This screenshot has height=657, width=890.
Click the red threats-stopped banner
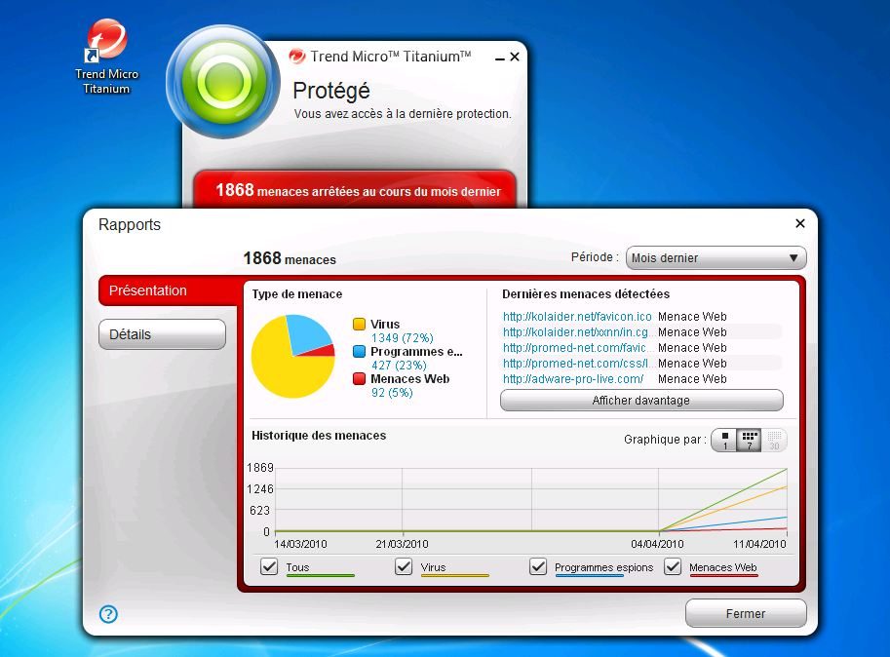click(x=354, y=191)
